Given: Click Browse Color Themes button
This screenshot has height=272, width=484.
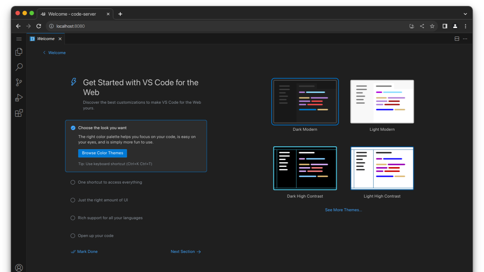Looking at the screenshot, I should tap(103, 153).
